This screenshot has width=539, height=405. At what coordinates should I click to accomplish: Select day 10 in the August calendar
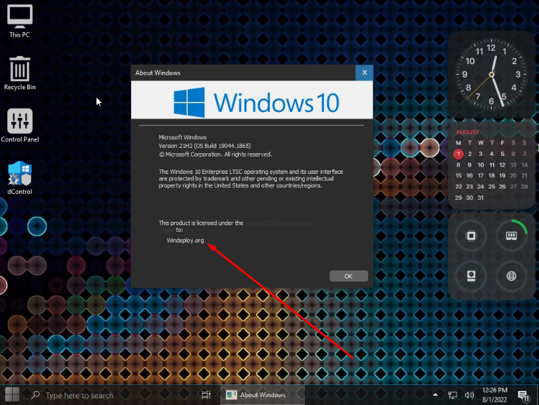click(x=480, y=165)
